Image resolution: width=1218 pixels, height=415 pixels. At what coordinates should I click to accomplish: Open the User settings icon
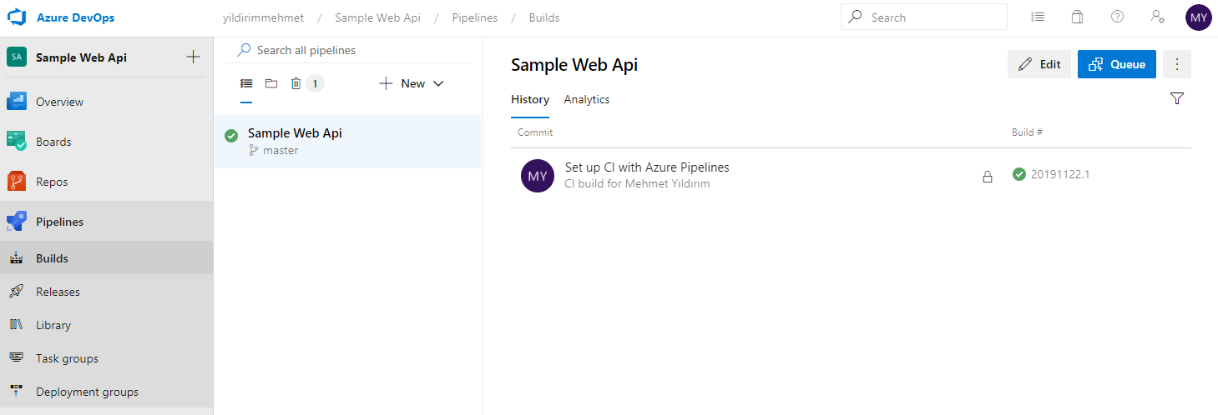tap(1157, 17)
